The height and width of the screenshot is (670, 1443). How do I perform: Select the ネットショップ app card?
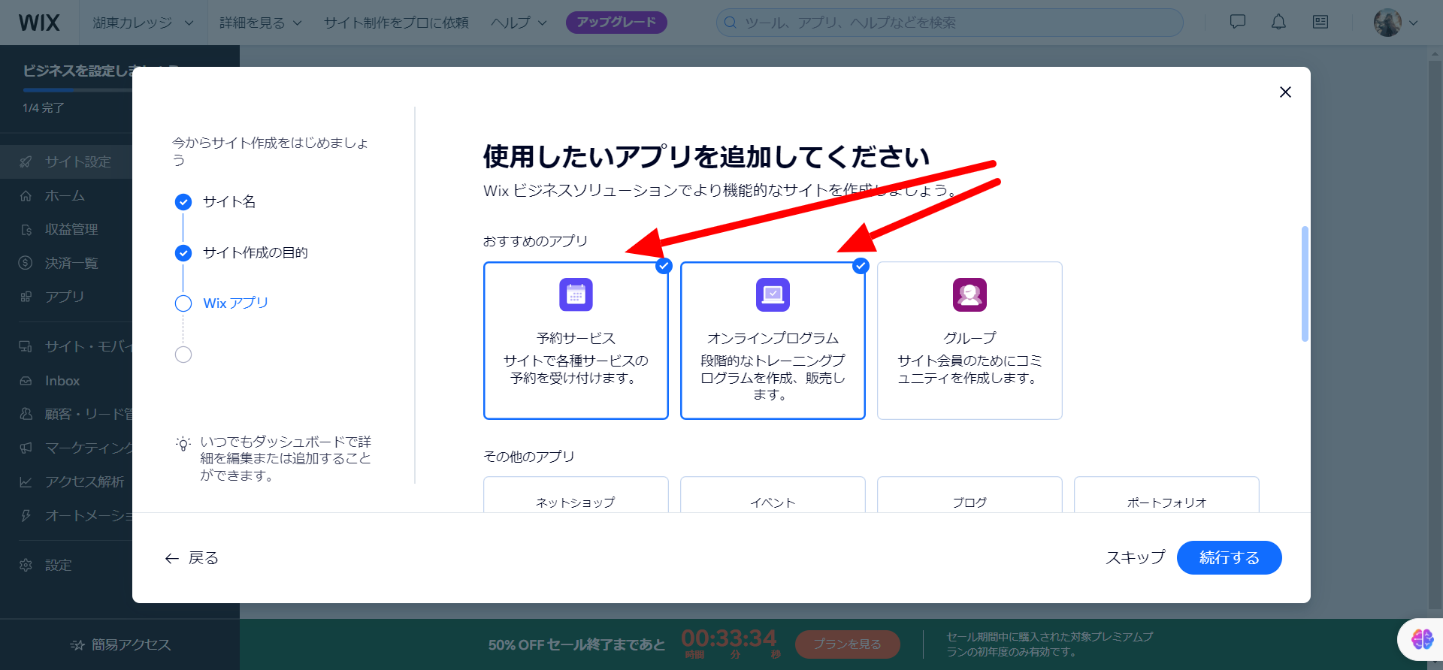point(576,495)
